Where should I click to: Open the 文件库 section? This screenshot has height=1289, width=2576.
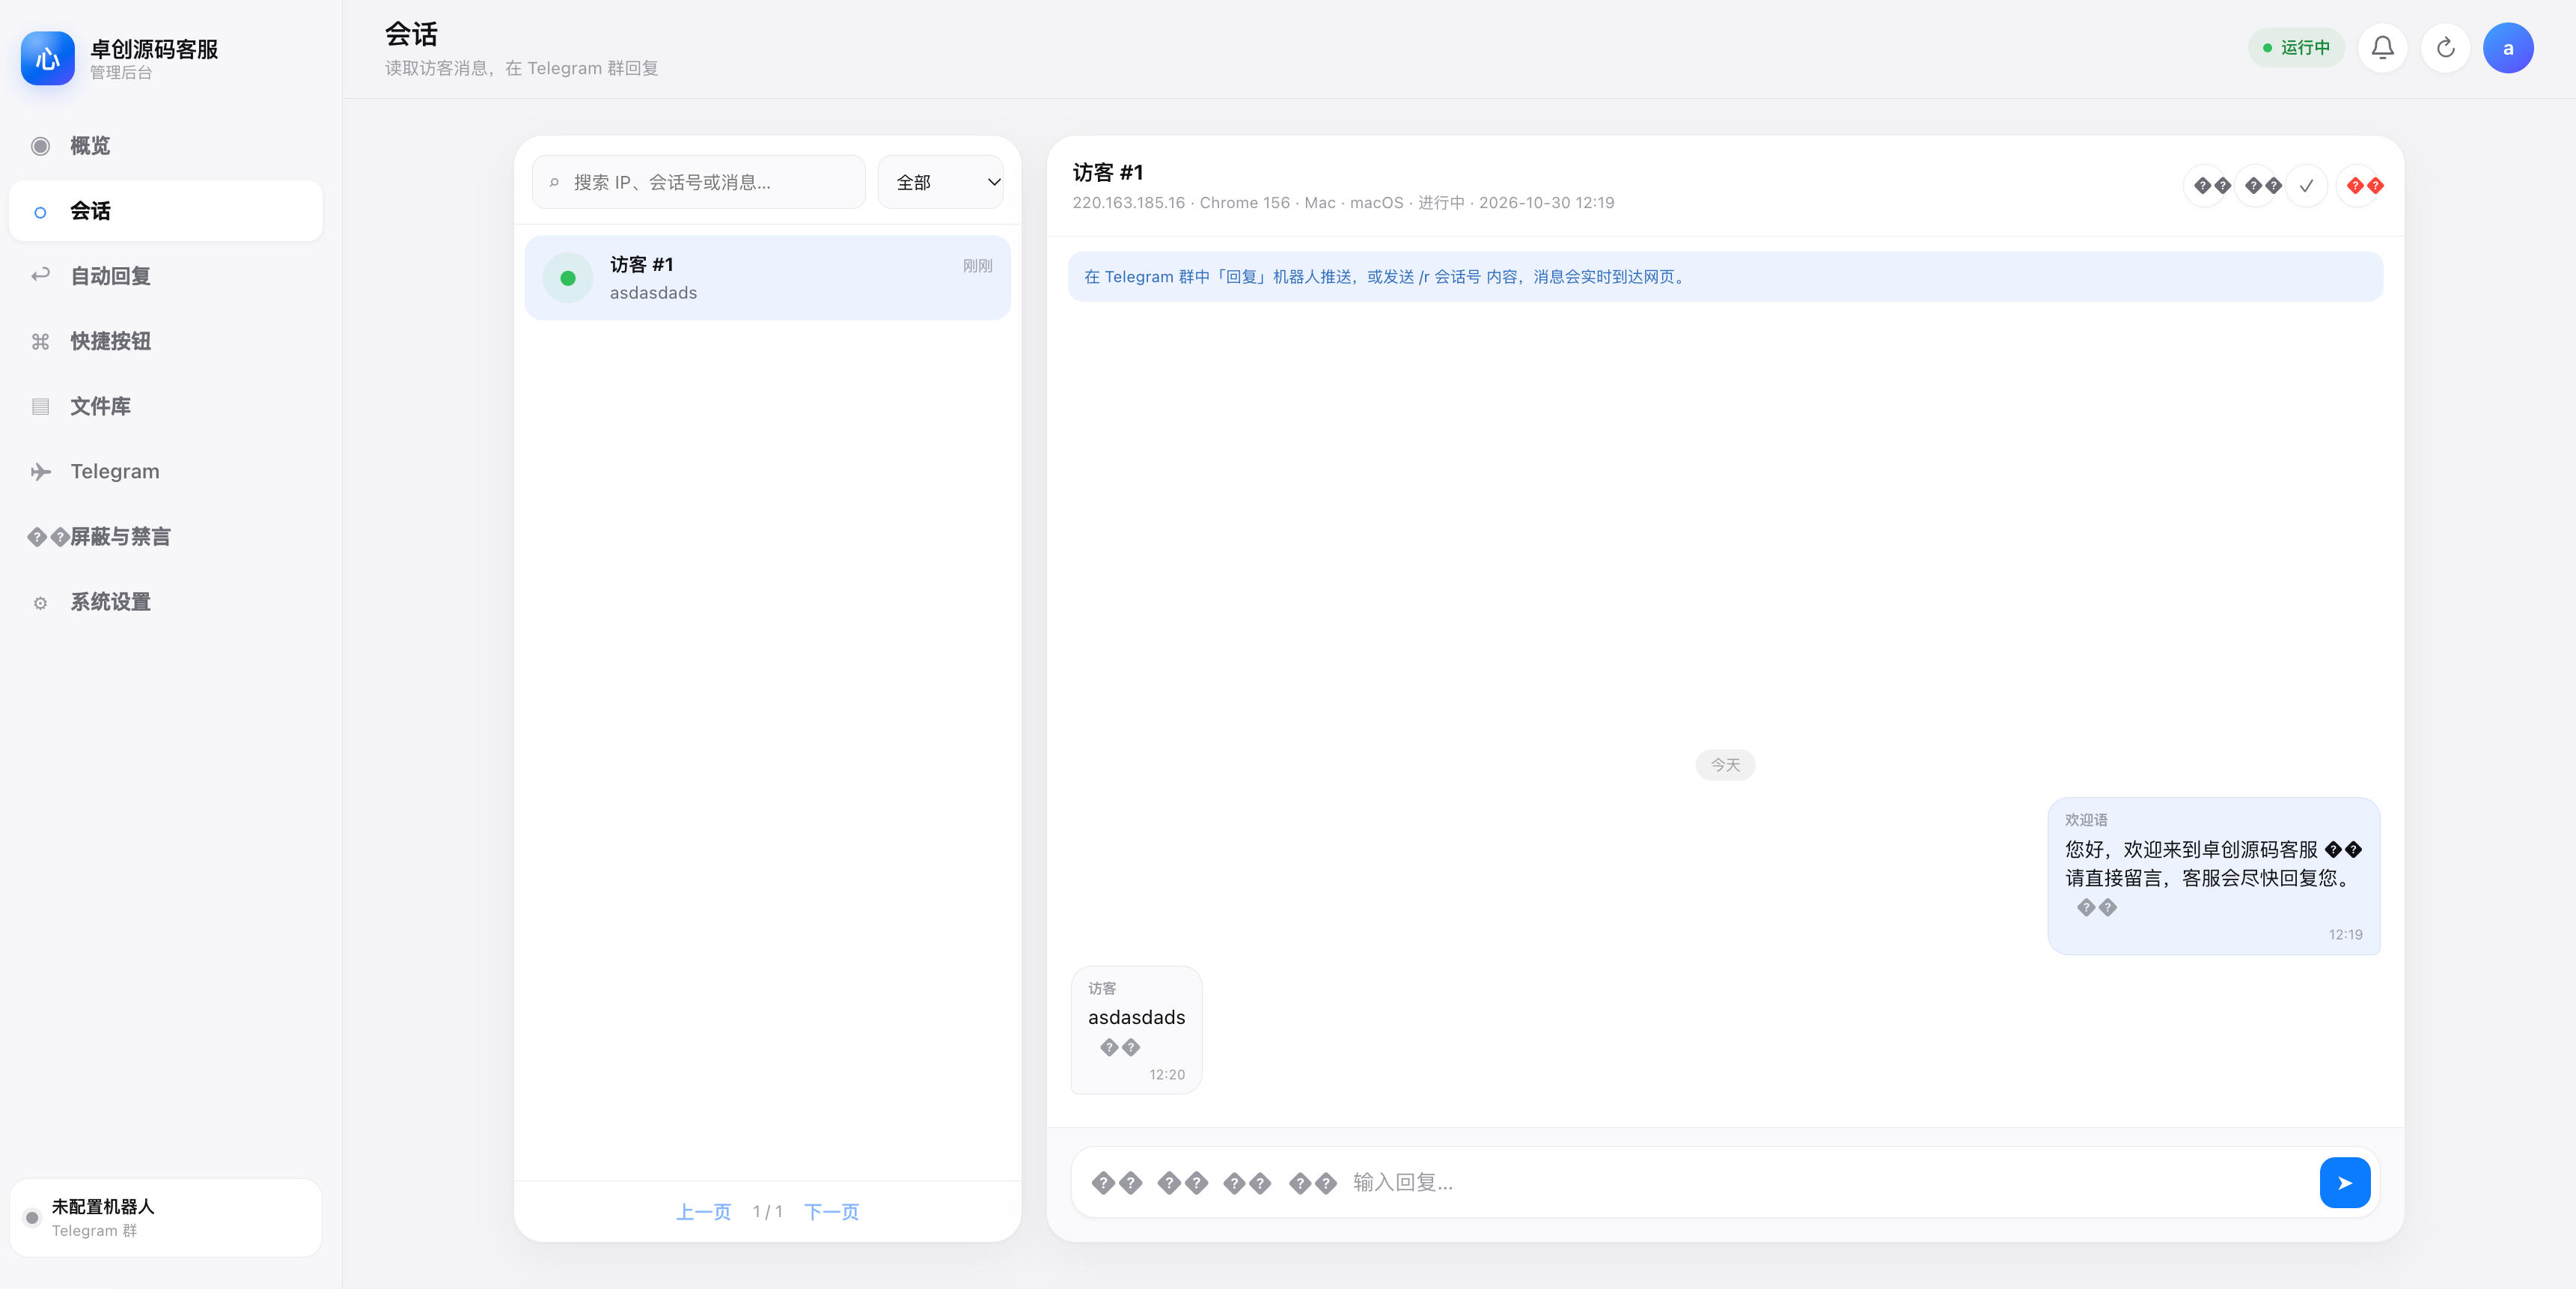166,406
